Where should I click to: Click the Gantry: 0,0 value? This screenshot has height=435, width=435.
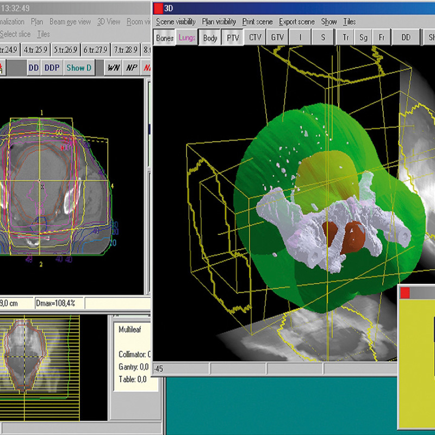point(134,366)
